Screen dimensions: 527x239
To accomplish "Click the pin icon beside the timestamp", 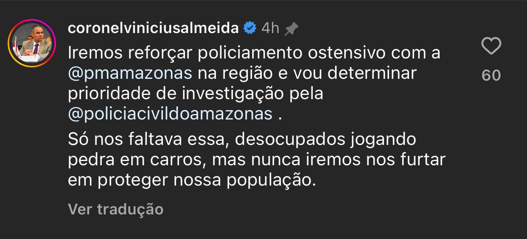I will (292, 29).
